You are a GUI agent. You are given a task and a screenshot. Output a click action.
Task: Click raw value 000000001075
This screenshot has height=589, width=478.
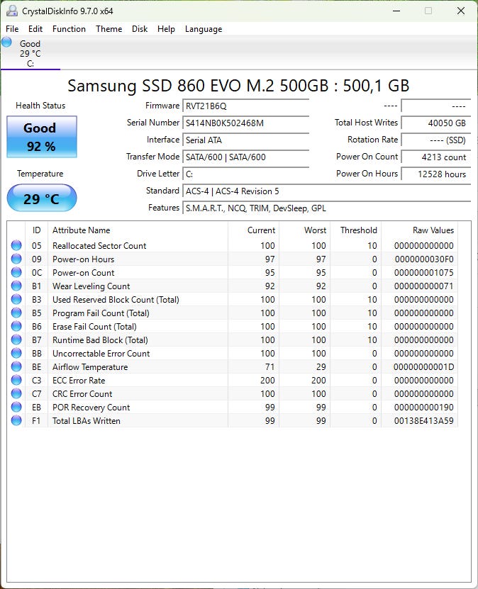tap(424, 273)
